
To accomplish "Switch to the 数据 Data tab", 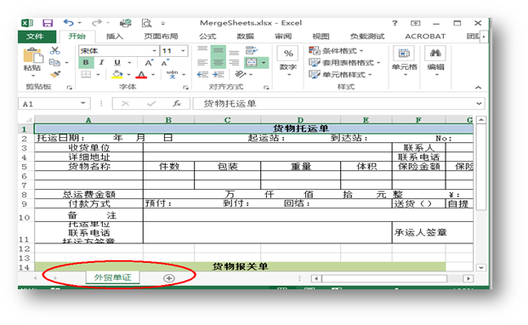I will pyautogui.click(x=245, y=36).
